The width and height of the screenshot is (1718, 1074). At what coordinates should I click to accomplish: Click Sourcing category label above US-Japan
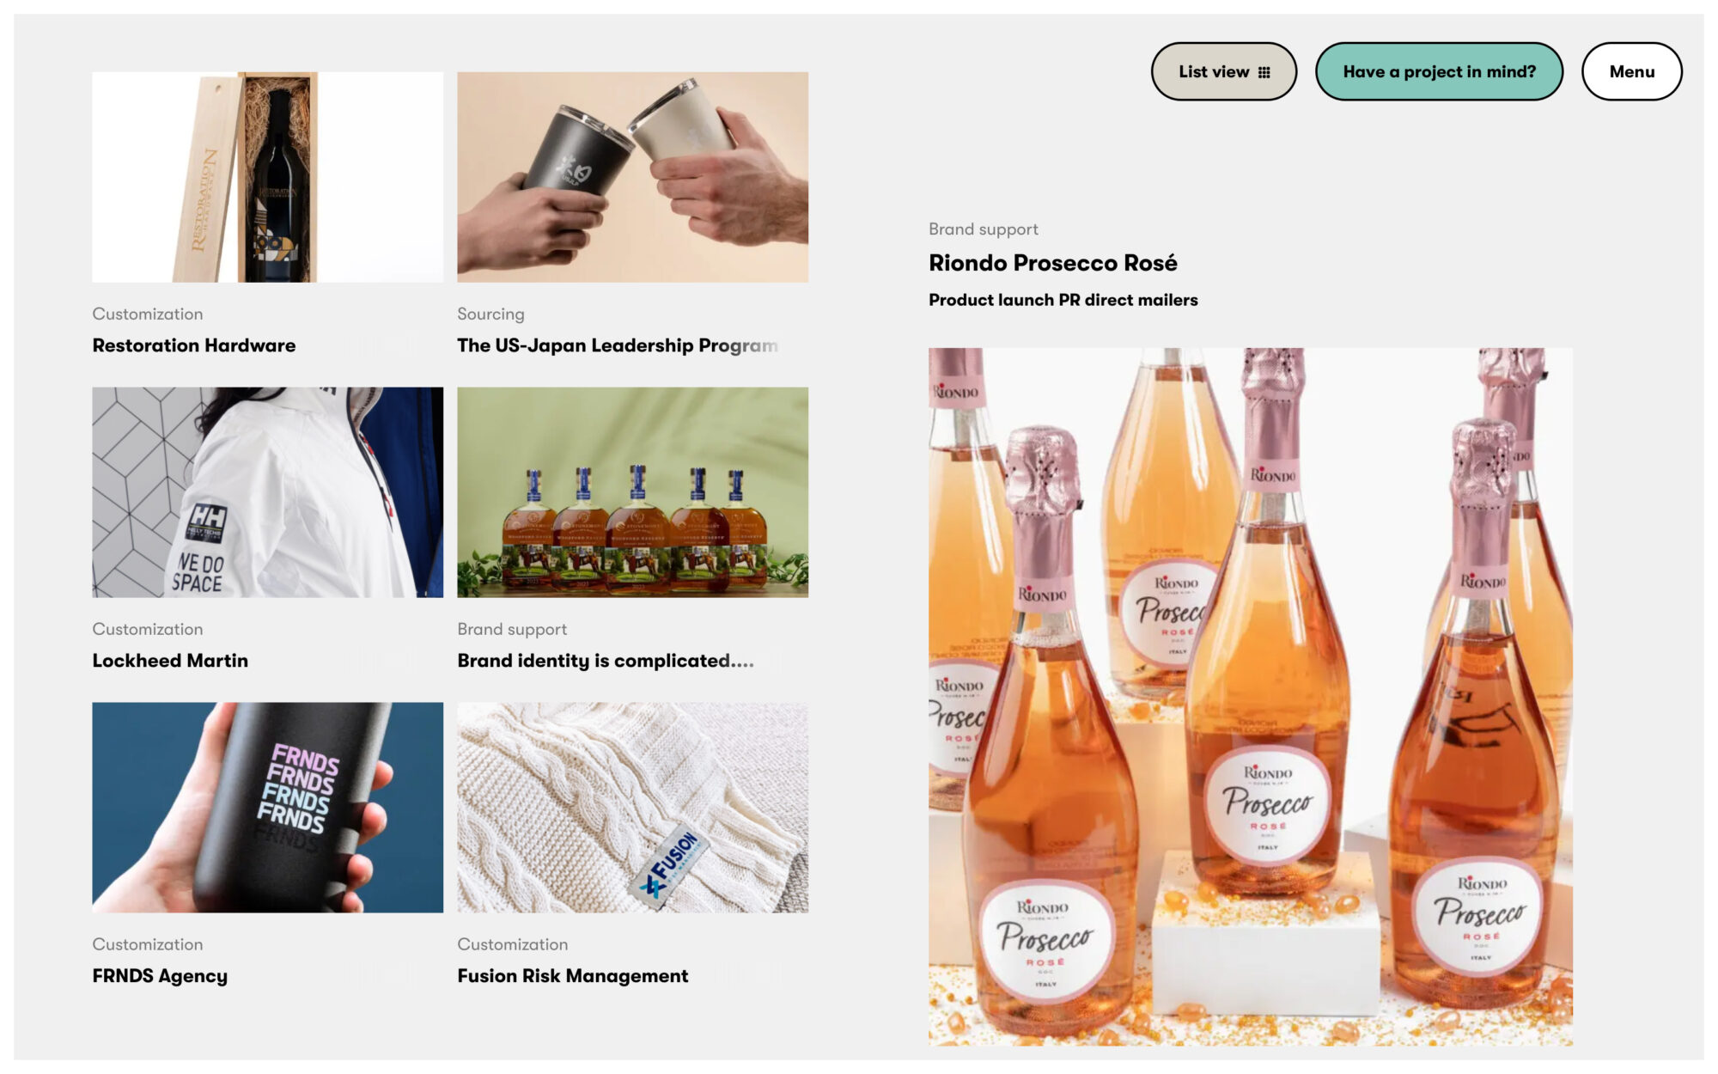[490, 314]
